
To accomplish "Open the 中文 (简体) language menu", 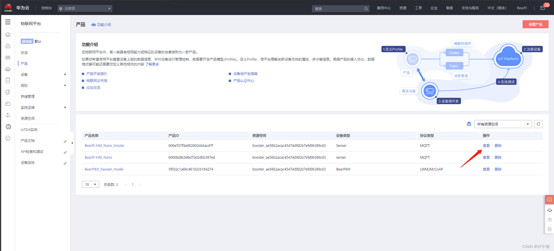I will pos(497,8).
